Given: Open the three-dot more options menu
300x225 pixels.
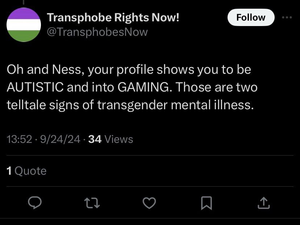Looking at the screenshot, I should pyautogui.click(x=287, y=17).
